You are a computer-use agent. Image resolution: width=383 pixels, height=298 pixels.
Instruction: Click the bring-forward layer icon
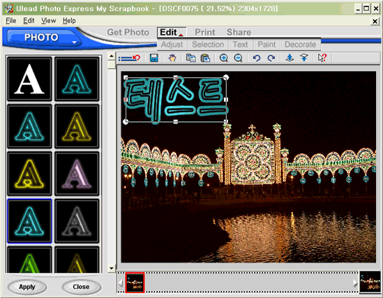pos(290,58)
